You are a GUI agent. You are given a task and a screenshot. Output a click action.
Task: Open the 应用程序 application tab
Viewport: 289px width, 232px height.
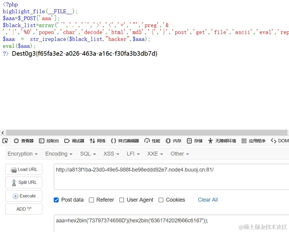tap(253, 141)
